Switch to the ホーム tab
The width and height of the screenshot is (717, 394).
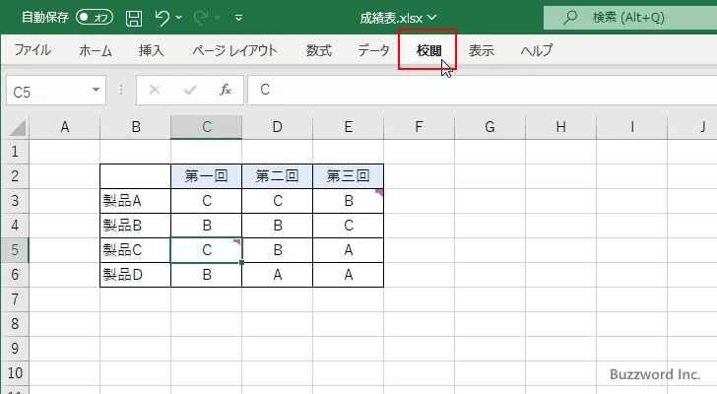pos(96,50)
